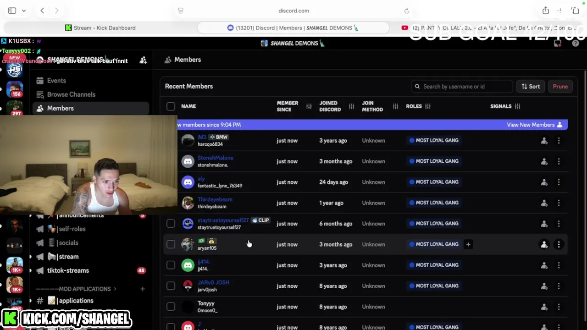Open the Sort dropdown
This screenshot has width=587, height=330.
[x=531, y=86]
